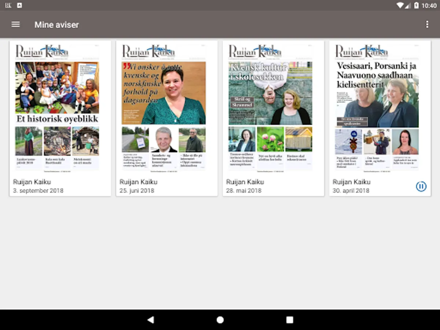Open the 30. april 2018 newspaper cover
The height and width of the screenshot is (330, 440).
coord(377,108)
